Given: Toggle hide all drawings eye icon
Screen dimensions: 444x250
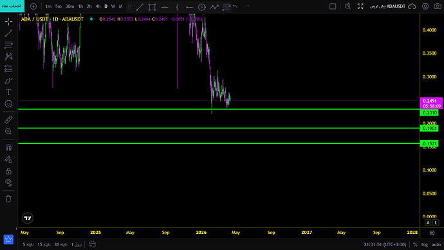Looking at the screenshot, I should pyautogui.click(x=8, y=183).
